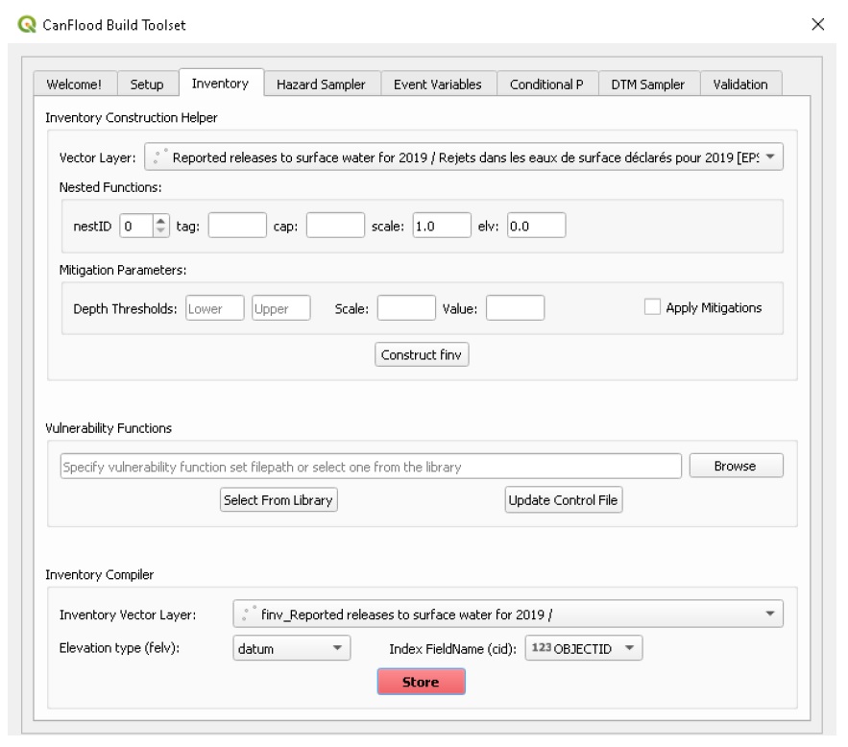The image size is (848, 747).
Task: Switch to the Welcome! tab
Action: [x=75, y=84]
